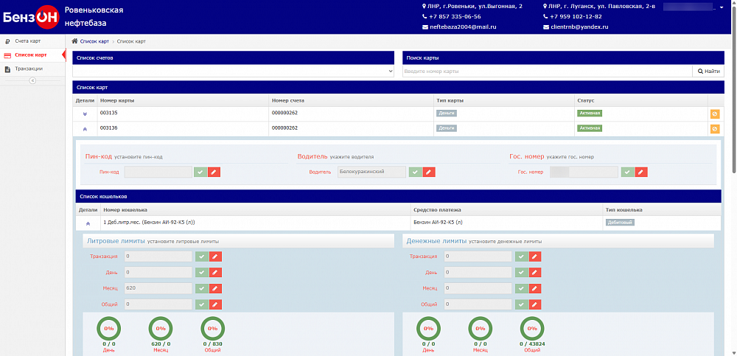This screenshot has width=737, height=356.
Task: Click the Активная status for card 003136
Action: click(x=590, y=128)
